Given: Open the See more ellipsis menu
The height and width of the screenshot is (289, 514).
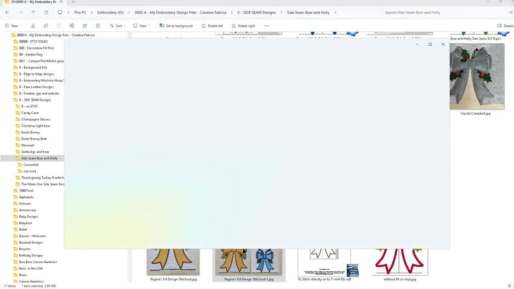Looking at the screenshot, I should pos(267,26).
